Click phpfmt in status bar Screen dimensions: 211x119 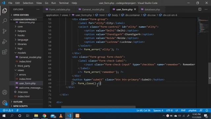point(192,110)
